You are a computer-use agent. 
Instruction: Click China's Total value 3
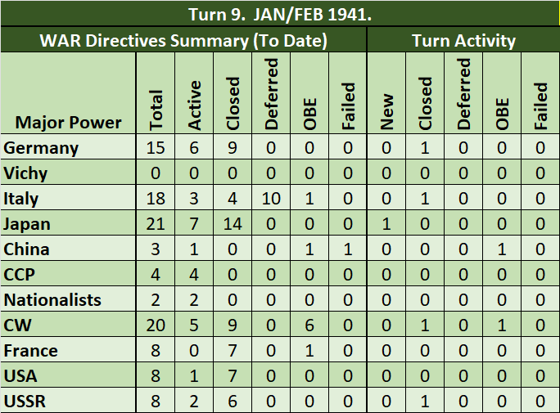(156, 249)
